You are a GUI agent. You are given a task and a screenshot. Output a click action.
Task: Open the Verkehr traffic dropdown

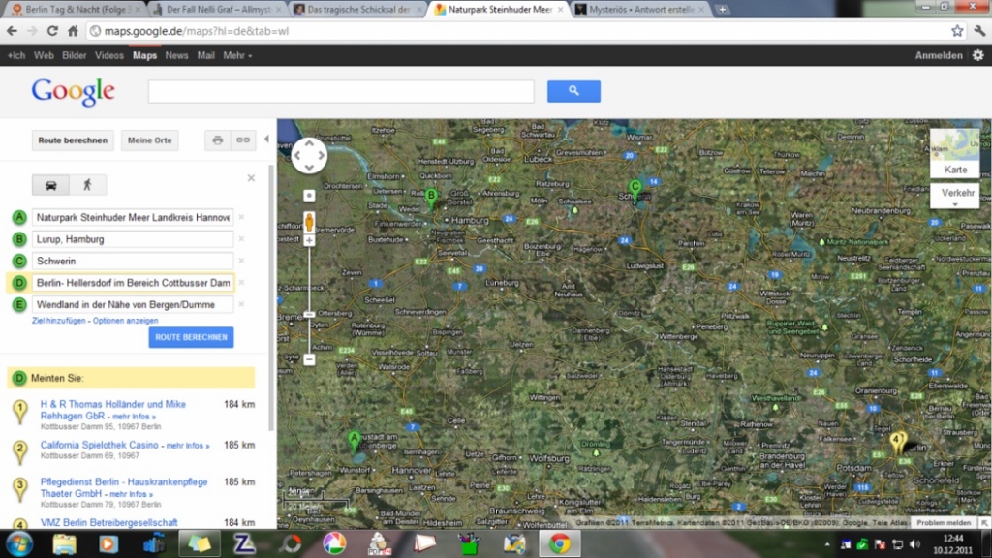coord(954,196)
